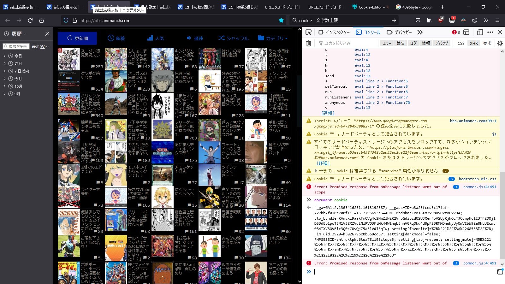The height and width of the screenshot is (284, 505).
Task: Expand the sameSite cookie warning group
Action: pyautogui.click(x=316, y=171)
